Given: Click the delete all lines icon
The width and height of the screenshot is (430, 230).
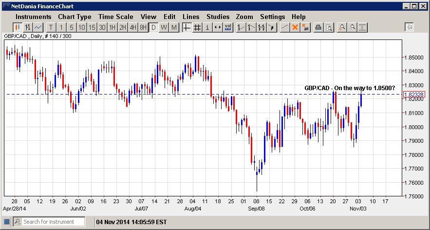Looking at the screenshot, I should pos(305,27).
